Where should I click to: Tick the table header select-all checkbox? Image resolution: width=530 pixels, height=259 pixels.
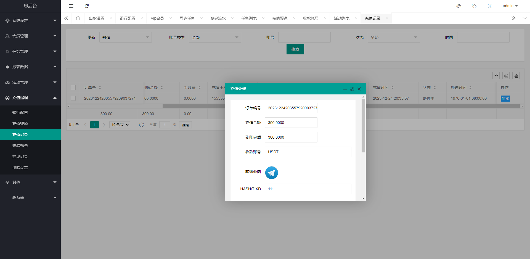pyautogui.click(x=73, y=88)
